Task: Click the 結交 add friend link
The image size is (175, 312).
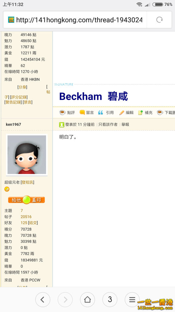Action: pos(33,223)
